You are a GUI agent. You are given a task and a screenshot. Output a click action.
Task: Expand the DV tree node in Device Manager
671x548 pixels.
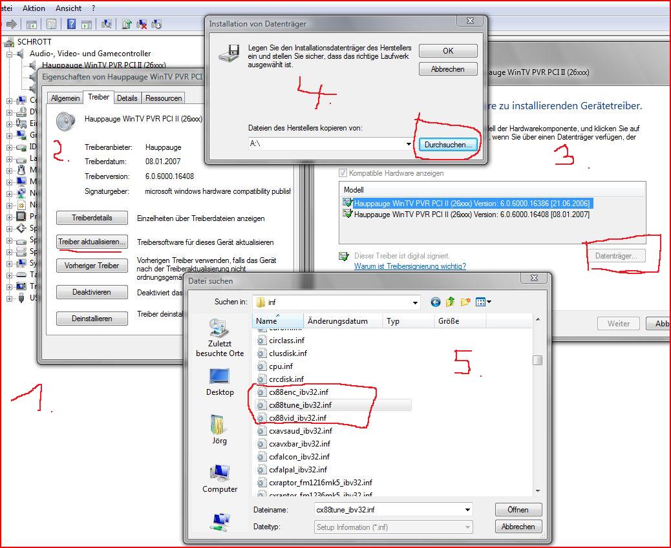point(9,112)
